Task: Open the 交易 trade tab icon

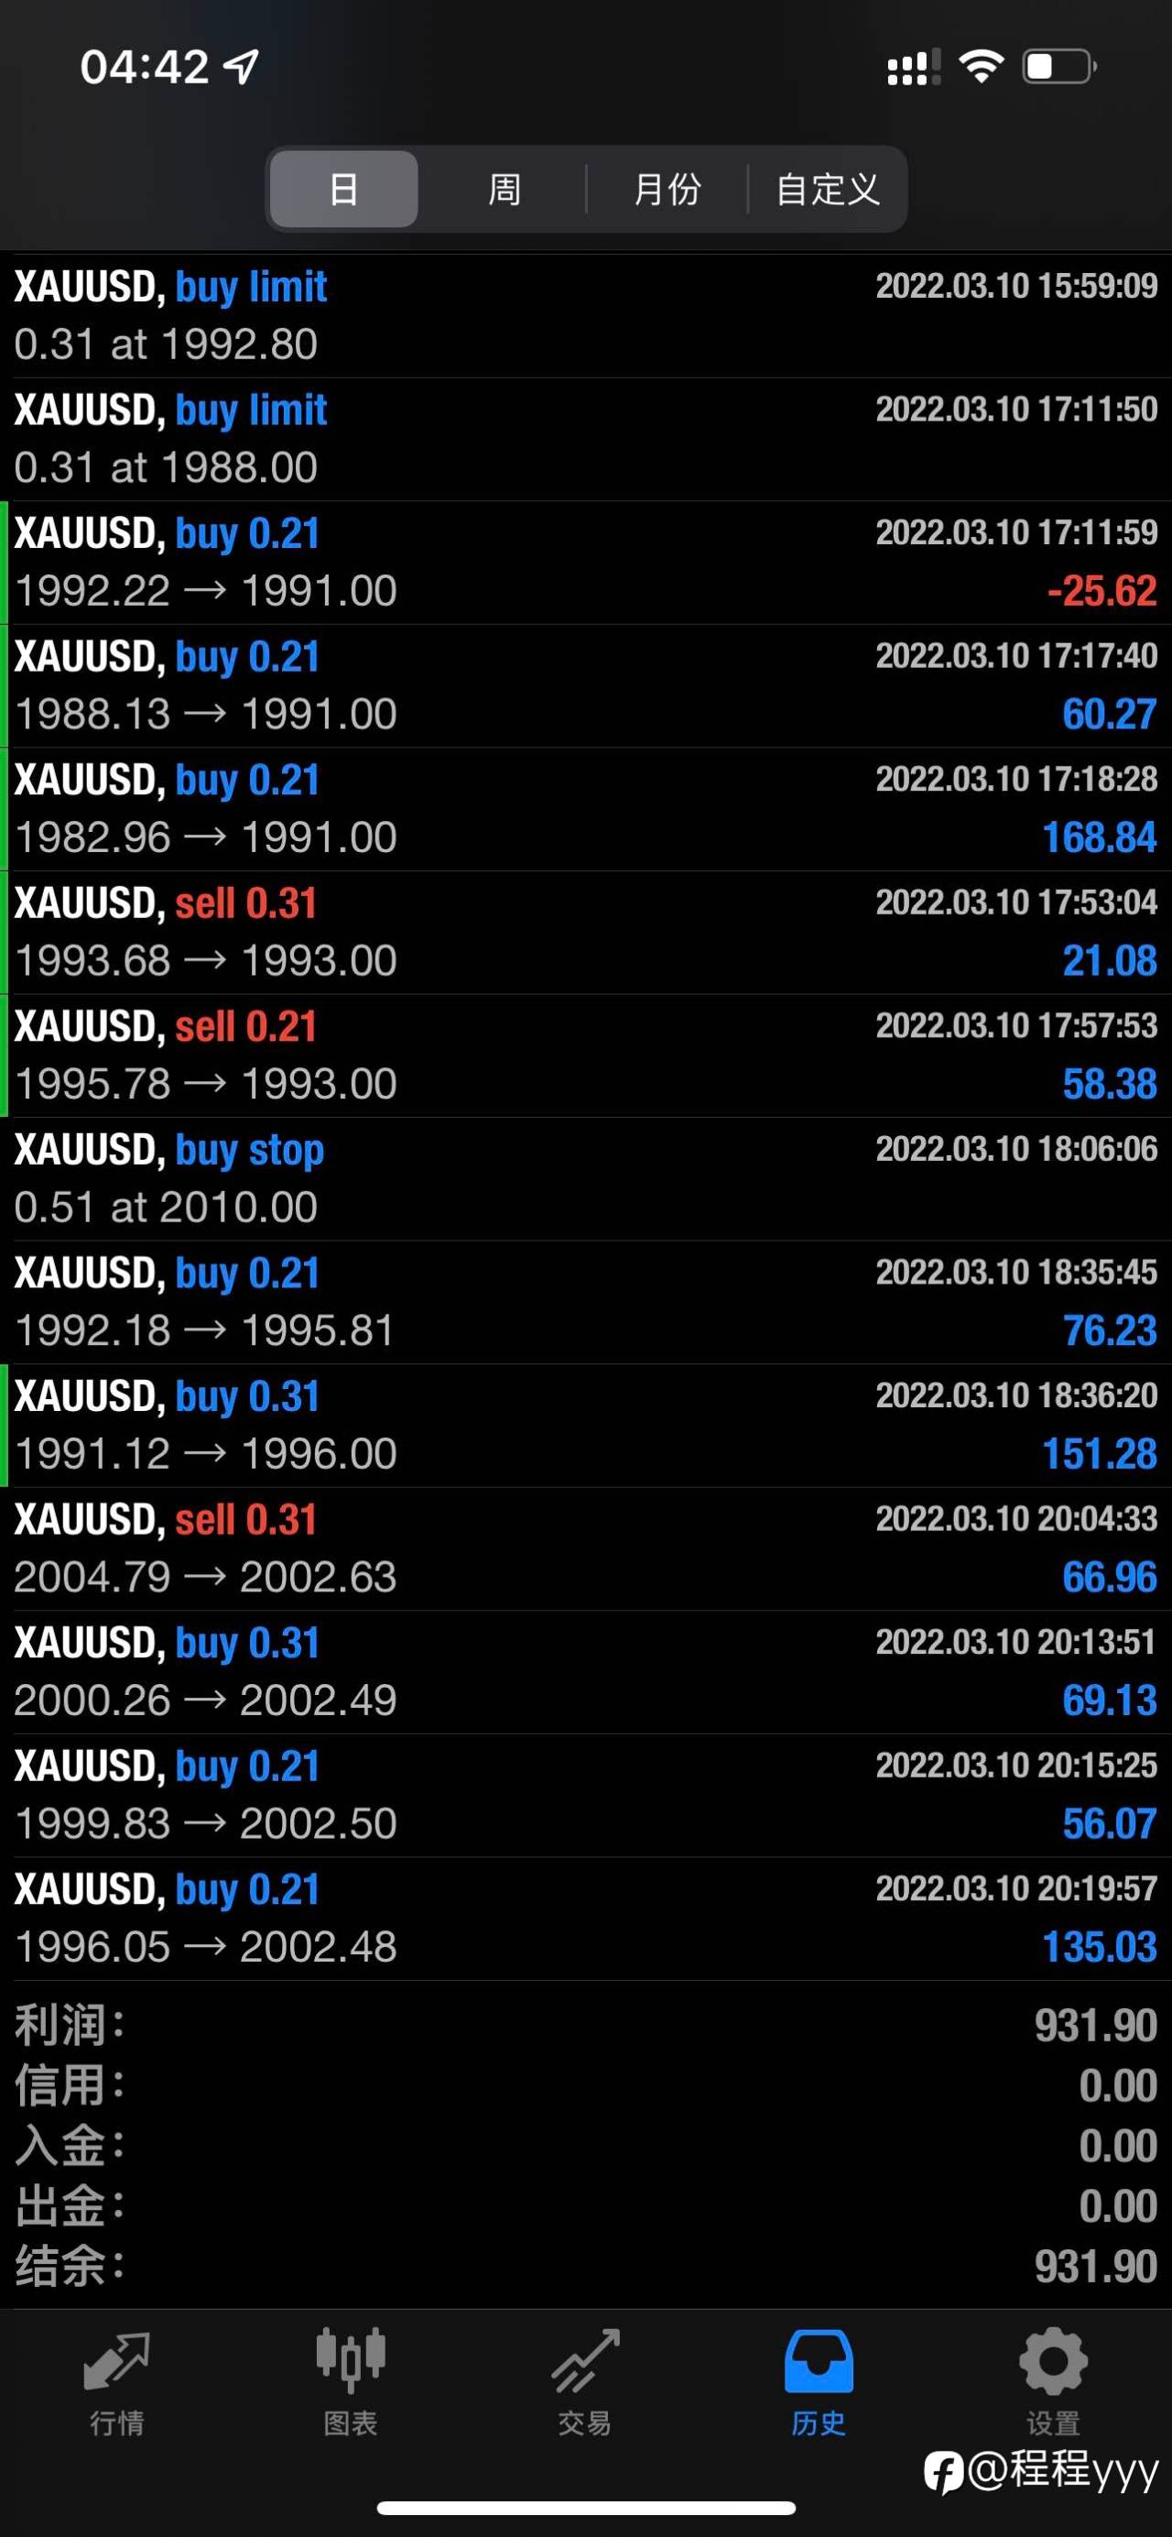Action: coord(585,2361)
